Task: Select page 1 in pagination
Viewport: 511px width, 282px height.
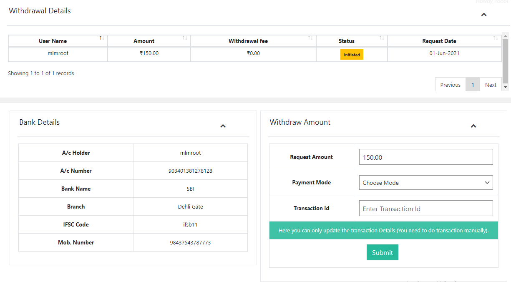Action: 473,85
